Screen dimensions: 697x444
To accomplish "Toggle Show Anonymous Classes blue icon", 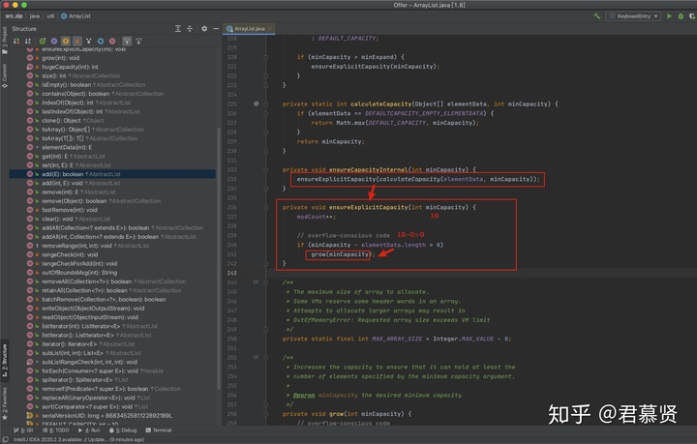I will (101, 41).
